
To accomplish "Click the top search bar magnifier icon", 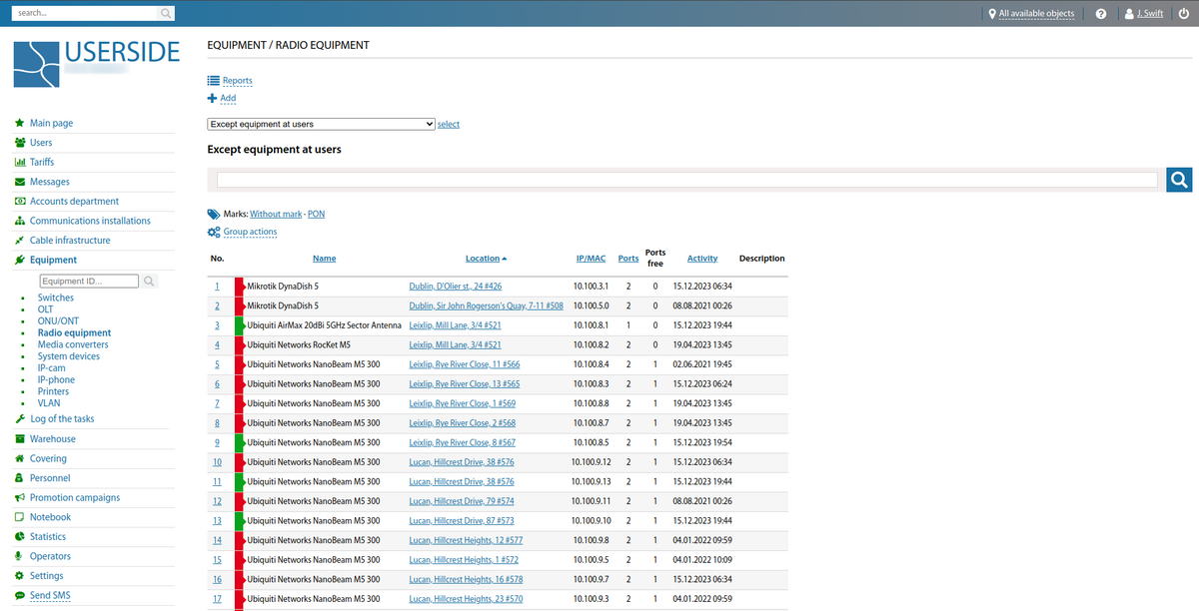I will pyautogui.click(x=166, y=14).
